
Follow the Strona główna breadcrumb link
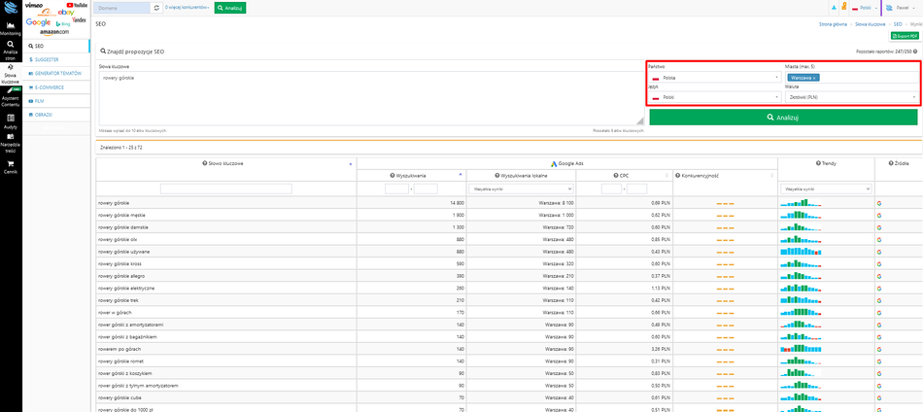click(833, 22)
